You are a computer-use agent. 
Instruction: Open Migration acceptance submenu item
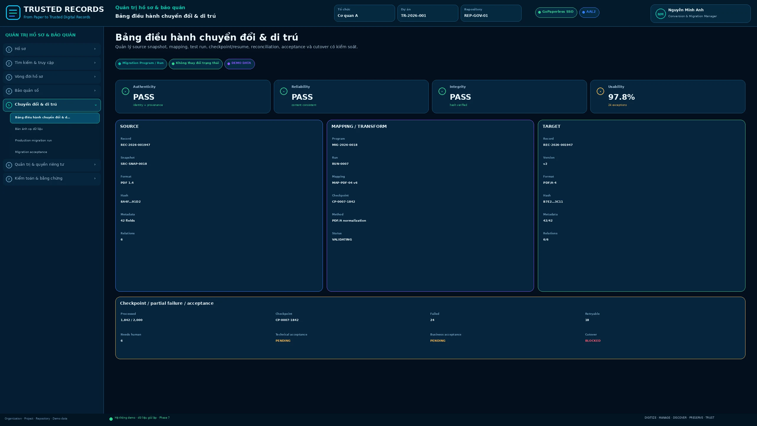(x=55, y=152)
